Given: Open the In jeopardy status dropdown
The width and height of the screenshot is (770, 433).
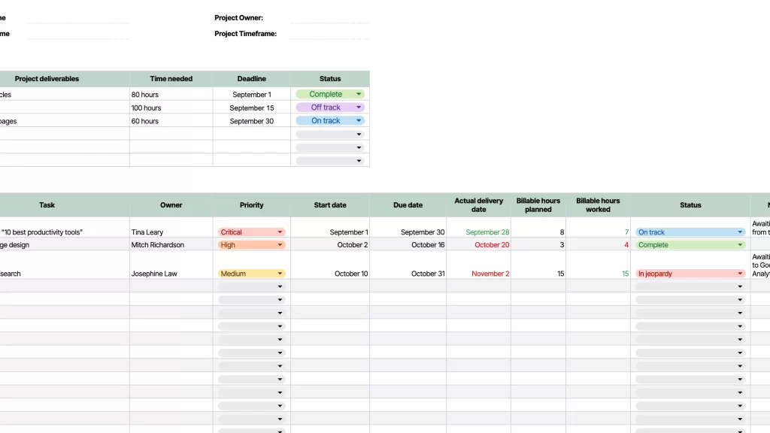Looking at the screenshot, I should pos(741,274).
